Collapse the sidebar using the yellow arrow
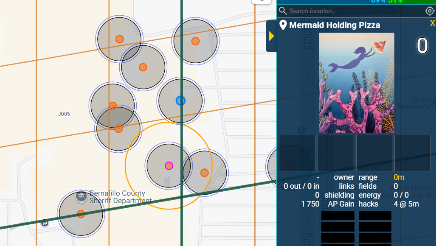This screenshot has width=436, height=246. [271, 36]
